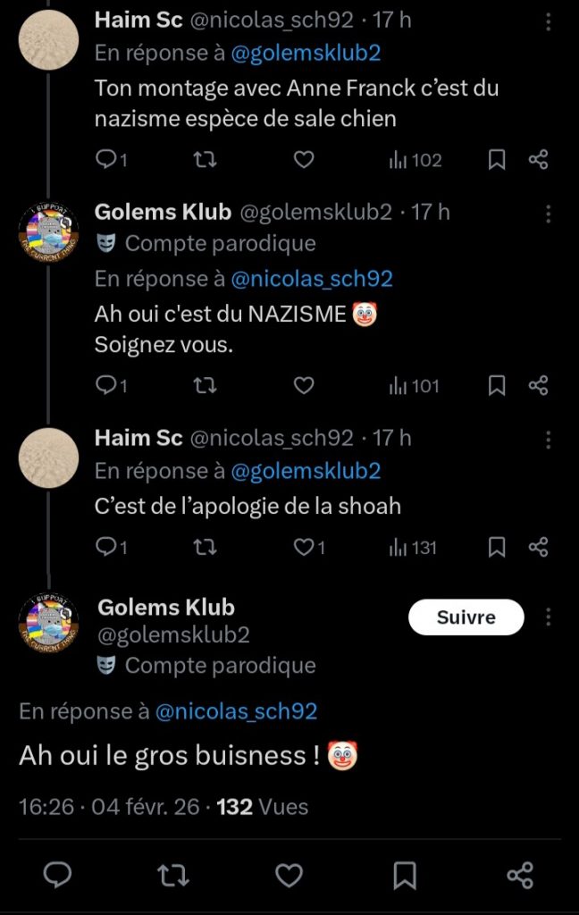
Task: Open more options next to Suivre button
Action: click(x=549, y=617)
